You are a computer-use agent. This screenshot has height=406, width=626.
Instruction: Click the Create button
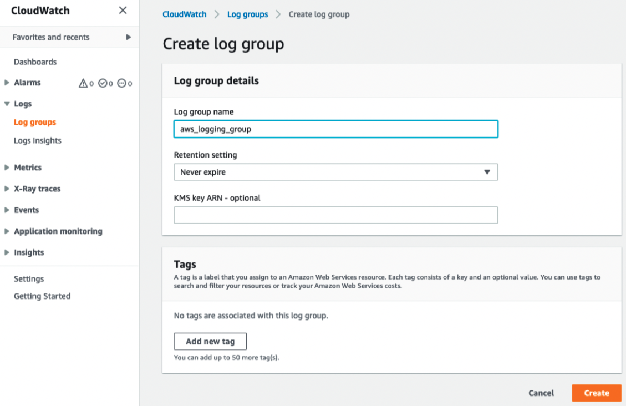click(x=597, y=393)
